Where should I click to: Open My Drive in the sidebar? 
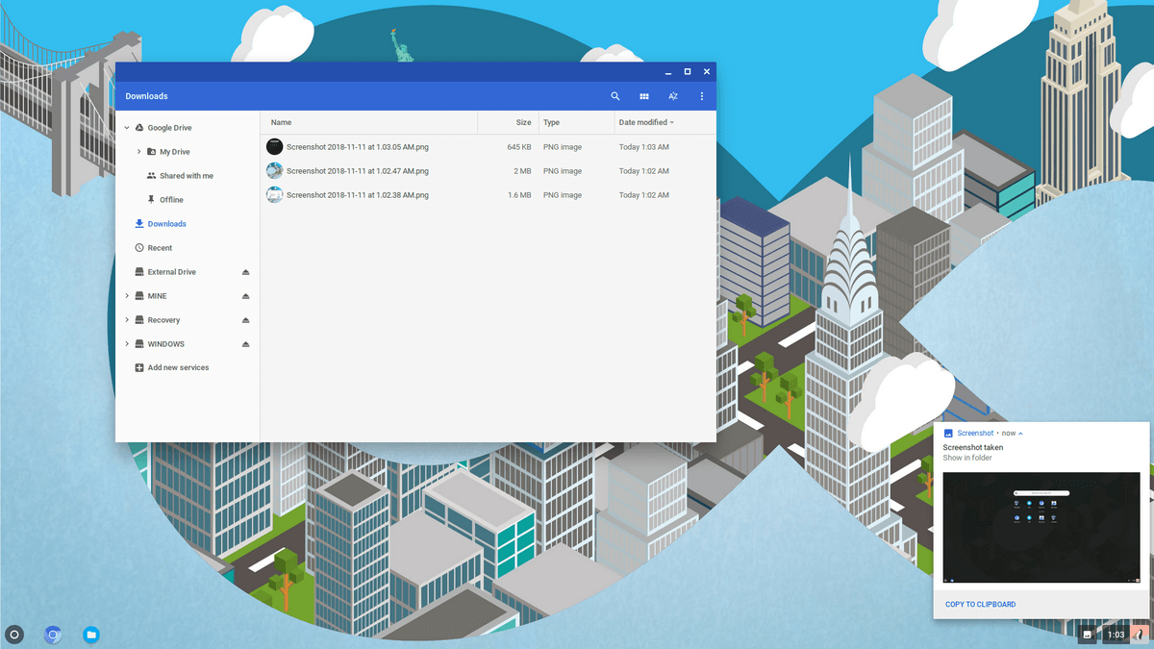174,152
